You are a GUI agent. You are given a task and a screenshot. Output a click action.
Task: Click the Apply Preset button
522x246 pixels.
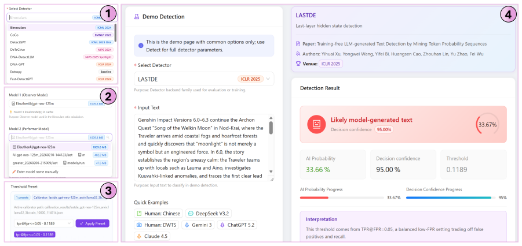pyautogui.click(x=92, y=223)
